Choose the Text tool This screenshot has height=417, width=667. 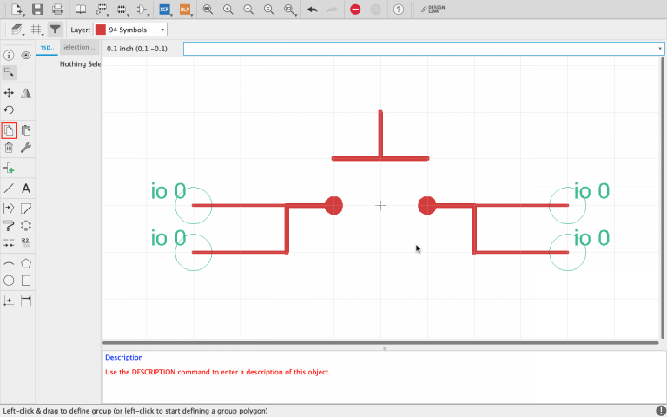[x=26, y=188]
